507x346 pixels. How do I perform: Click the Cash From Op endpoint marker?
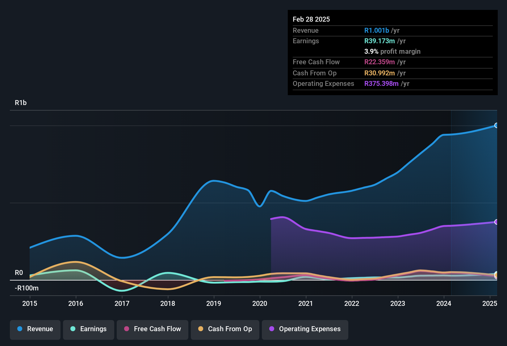click(x=496, y=275)
